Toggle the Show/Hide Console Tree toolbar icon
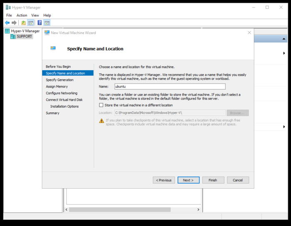 coord(31,23)
